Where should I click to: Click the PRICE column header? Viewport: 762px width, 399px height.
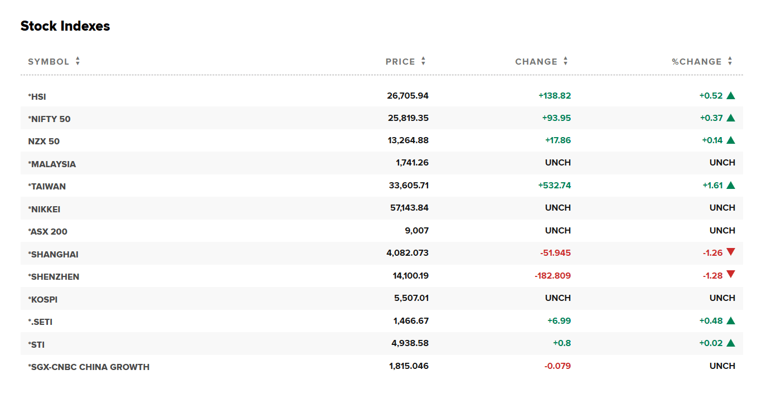pos(400,61)
